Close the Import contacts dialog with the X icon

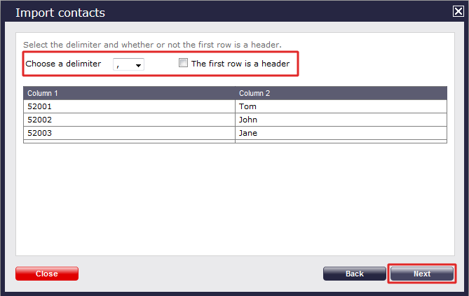pyautogui.click(x=458, y=11)
